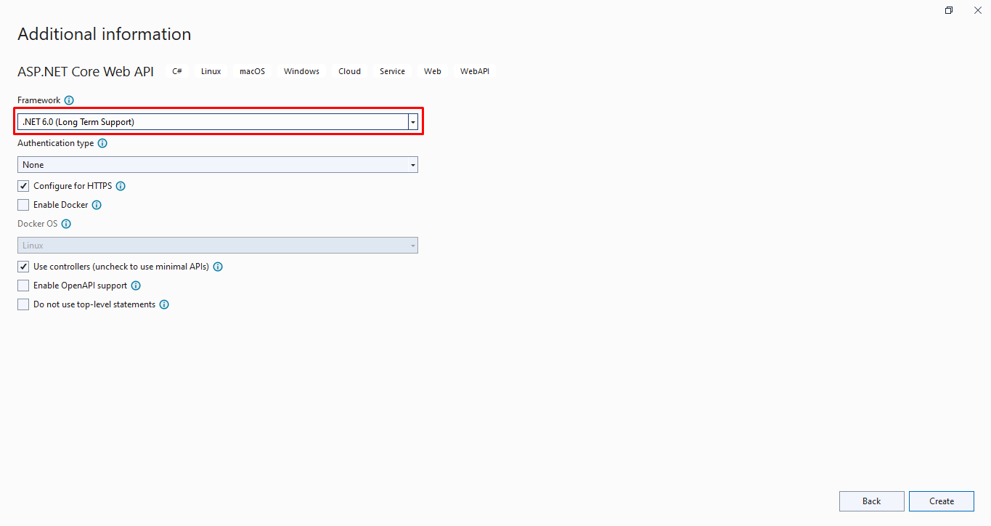Click the Framework info icon
This screenshot has width=991, height=526.
[x=69, y=100]
